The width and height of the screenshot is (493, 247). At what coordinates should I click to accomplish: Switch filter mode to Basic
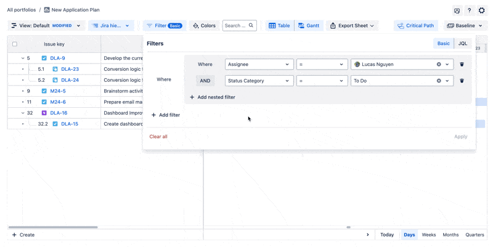click(x=443, y=44)
